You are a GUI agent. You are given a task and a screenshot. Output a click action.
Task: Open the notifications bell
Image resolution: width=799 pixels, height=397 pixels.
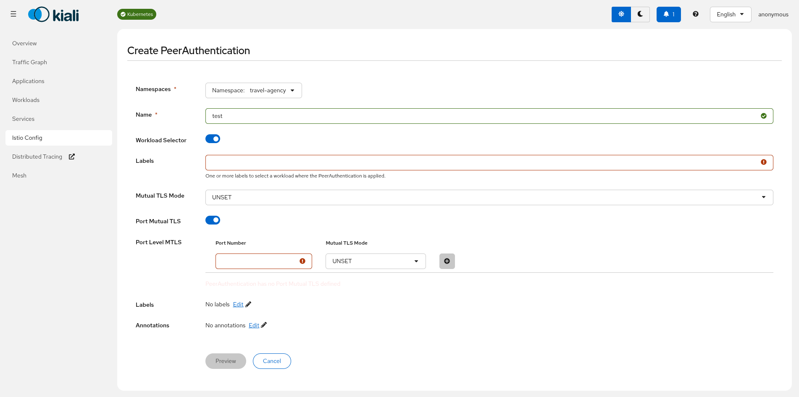pyautogui.click(x=668, y=14)
